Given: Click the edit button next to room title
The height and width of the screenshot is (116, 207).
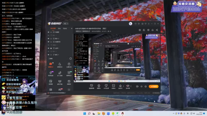Looking at the screenshot, I should pyautogui.click(x=104, y=29).
